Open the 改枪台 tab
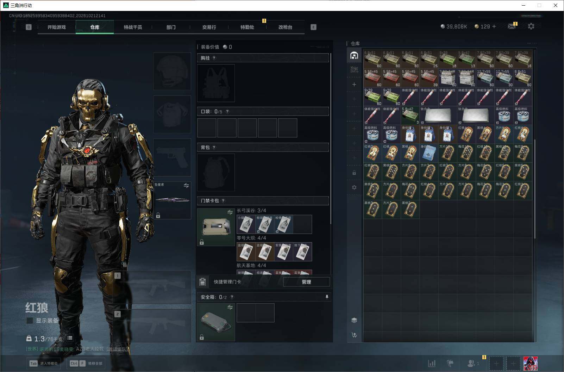 coord(285,27)
